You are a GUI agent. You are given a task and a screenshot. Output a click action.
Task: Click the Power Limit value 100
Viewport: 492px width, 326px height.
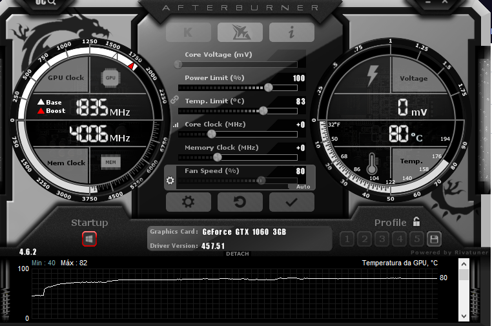pos(299,78)
